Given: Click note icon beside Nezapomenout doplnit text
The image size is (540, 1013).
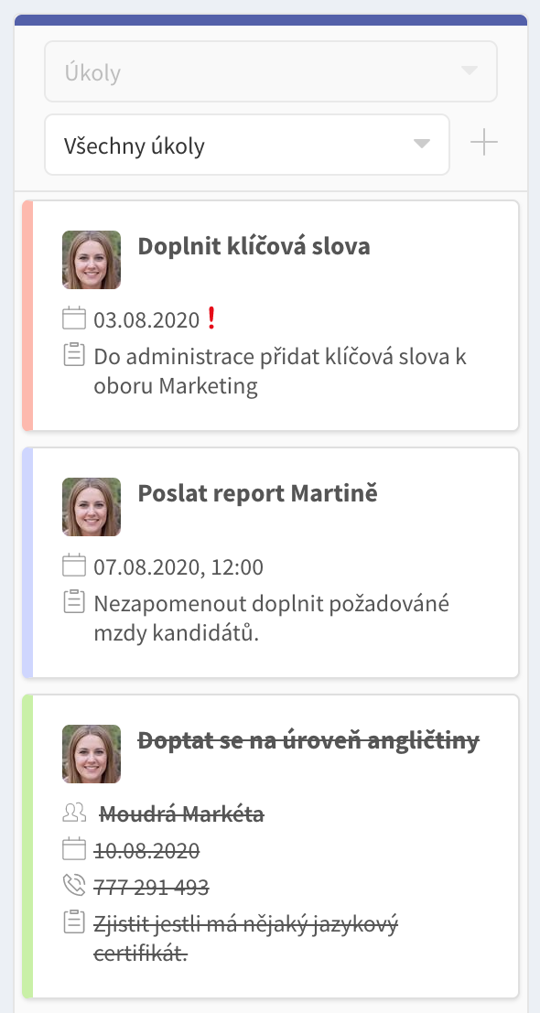Looking at the screenshot, I should (74, 602).
